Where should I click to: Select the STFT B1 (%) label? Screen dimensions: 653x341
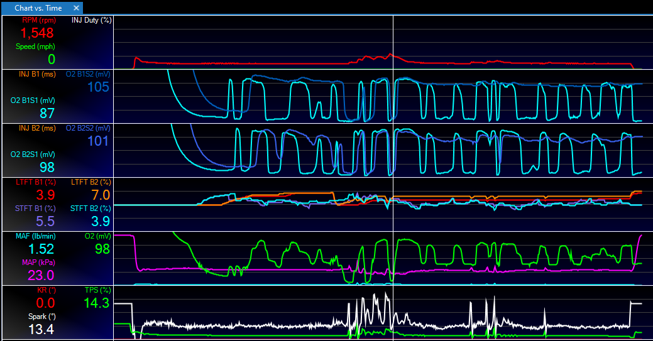35,208
